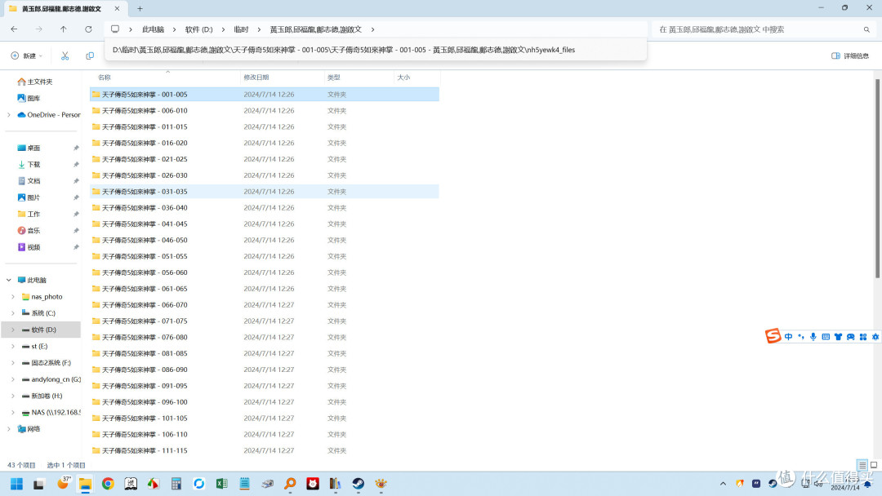The image size is (882, 496).
Task: Expand 系统 (C:) drive node
Action: 13,313
